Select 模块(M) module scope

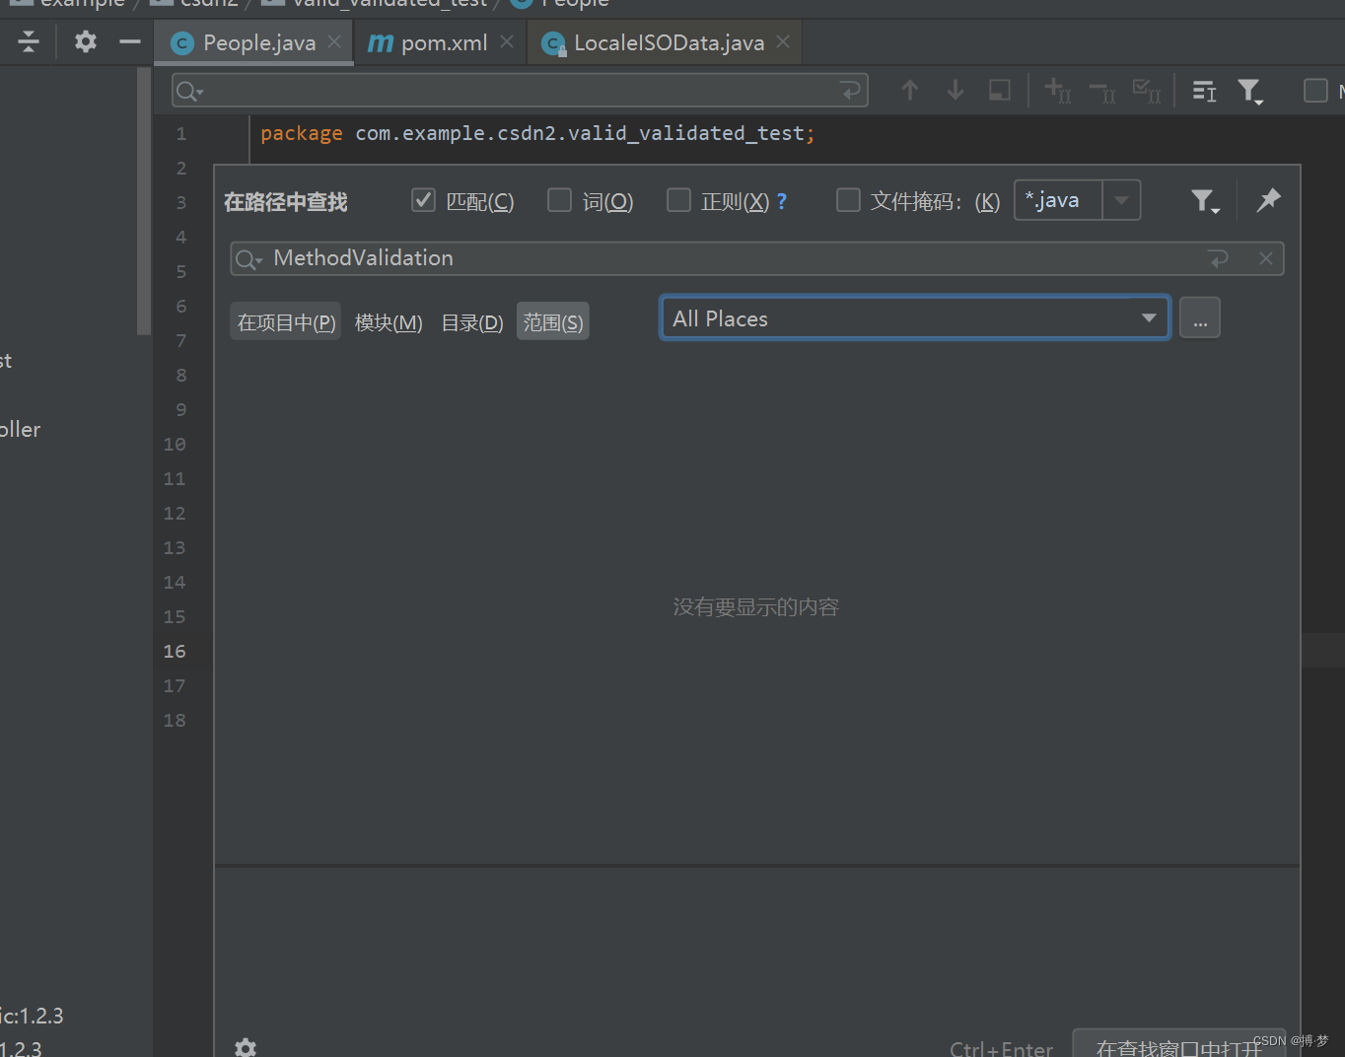389,322
